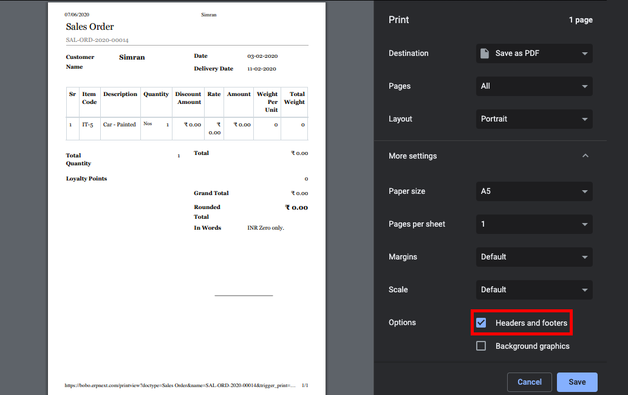This screenshot has width=628, height=395.
Task: Click the header date 07/06/2020
Action: coord(77,15)
